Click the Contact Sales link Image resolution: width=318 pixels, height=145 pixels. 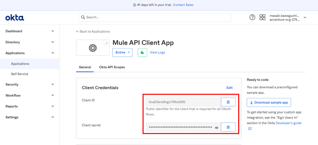(x=183, y=5)
